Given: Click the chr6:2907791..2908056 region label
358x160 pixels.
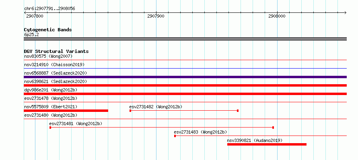Looking at the screenshot, I should pyautogui.click(x=49, y=9).
